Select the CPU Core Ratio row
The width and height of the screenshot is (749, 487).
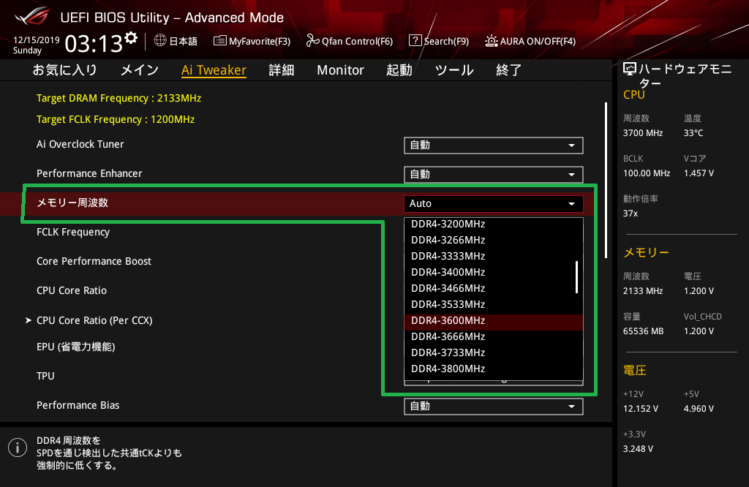click(72, 290)
